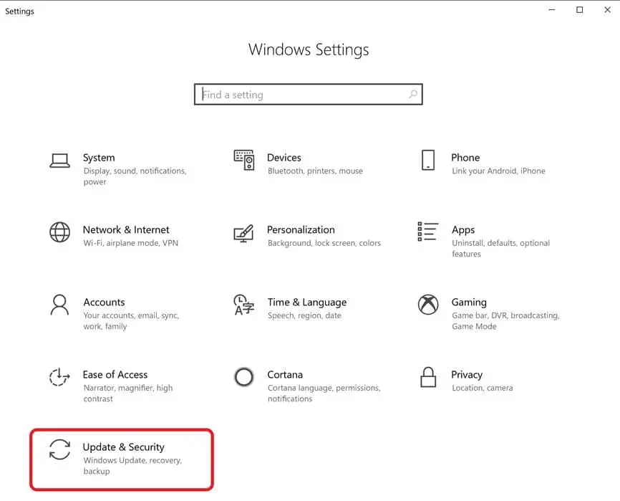Click the System laptop icon
The height and width of the screenshot is (501, 620).
point(59,160)
